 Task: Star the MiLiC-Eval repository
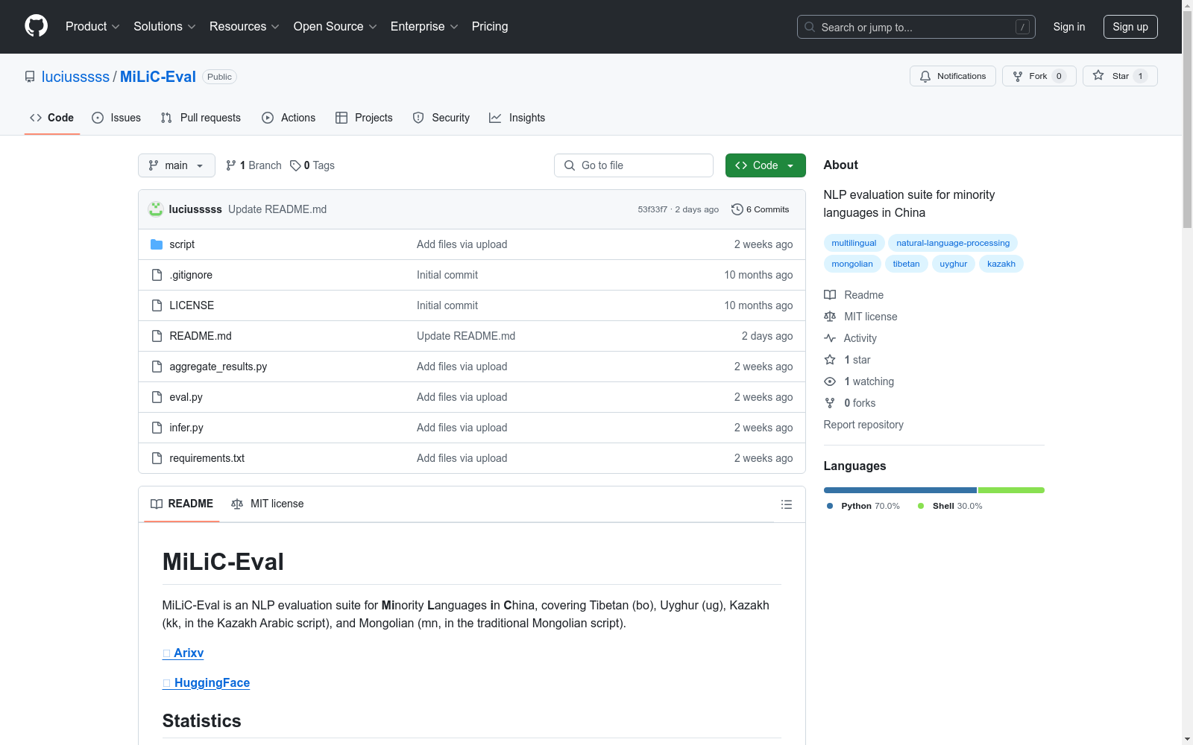click(1119, 76)
